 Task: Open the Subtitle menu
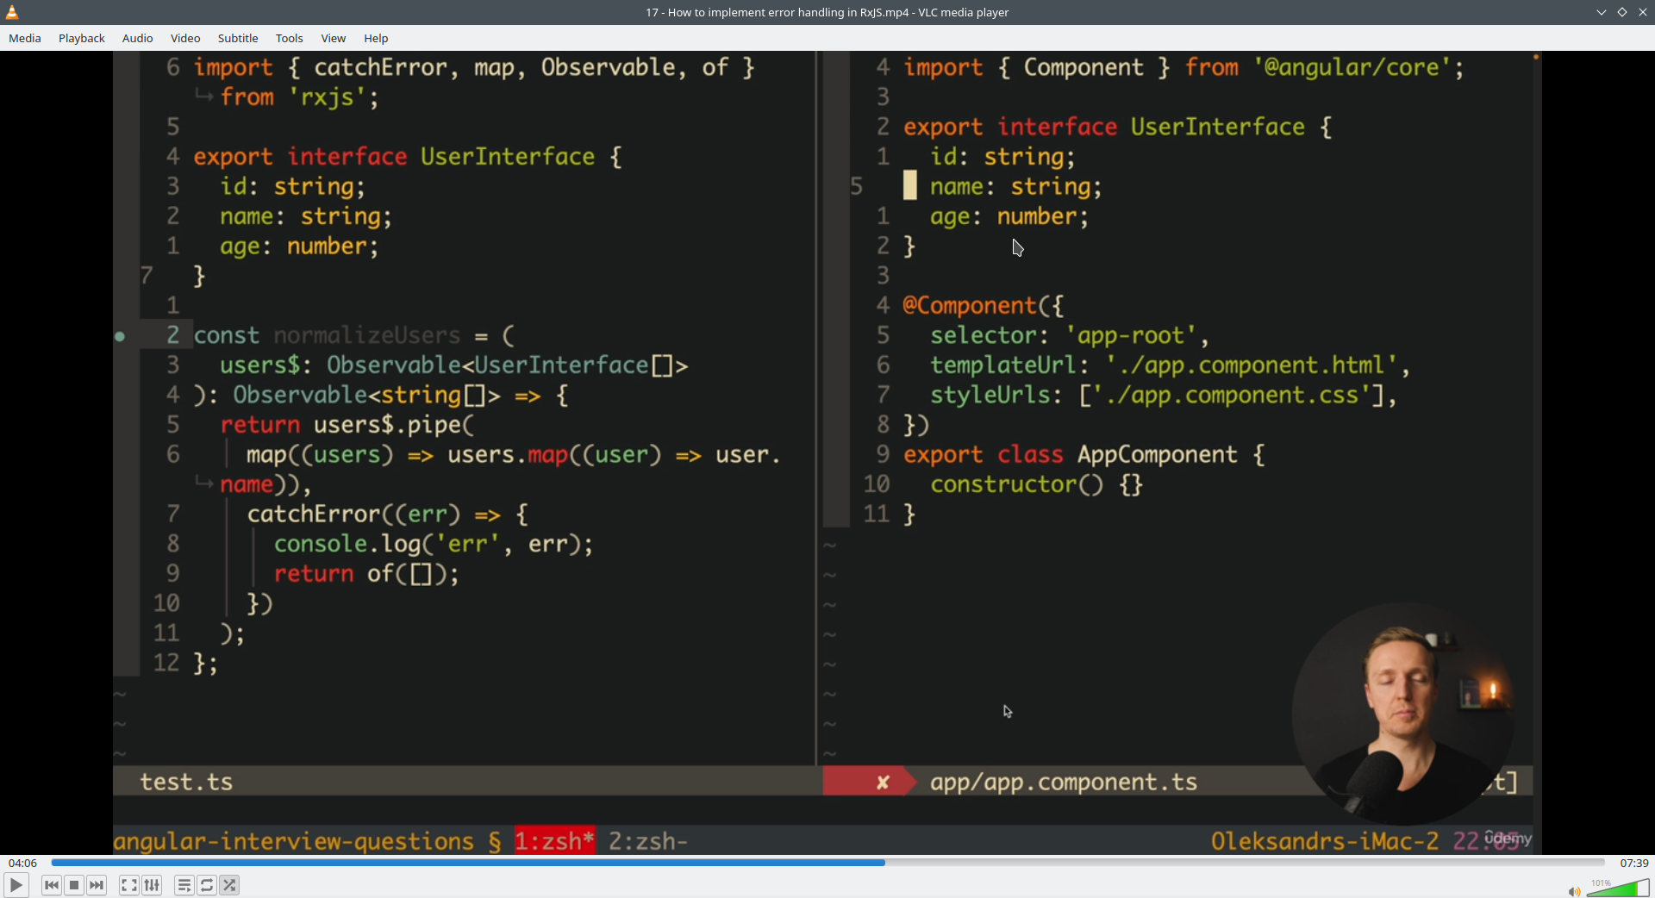point(238,38)
